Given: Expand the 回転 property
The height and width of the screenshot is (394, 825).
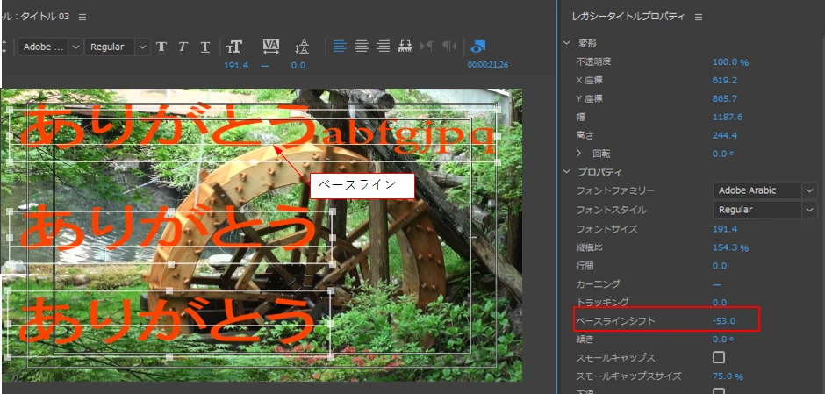Looking at the screenshot, I should [579, 154].
